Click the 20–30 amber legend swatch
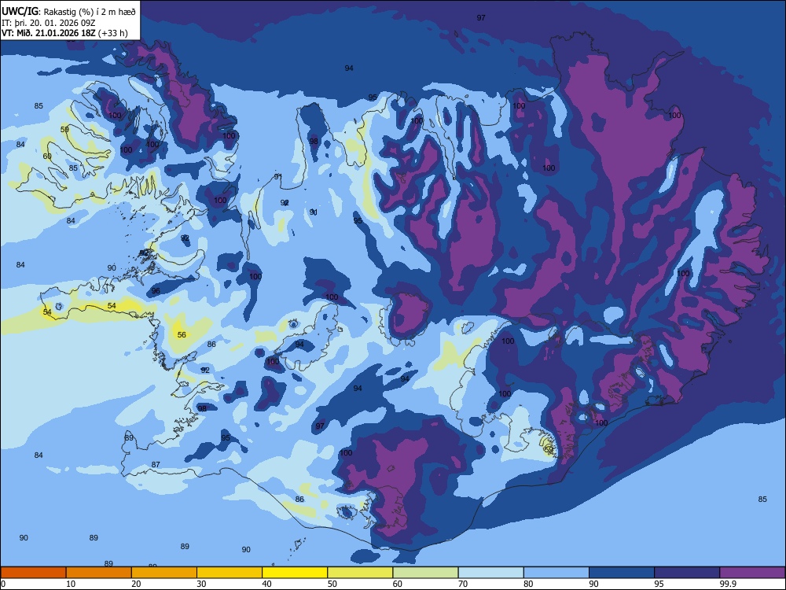 coord(164,573)
